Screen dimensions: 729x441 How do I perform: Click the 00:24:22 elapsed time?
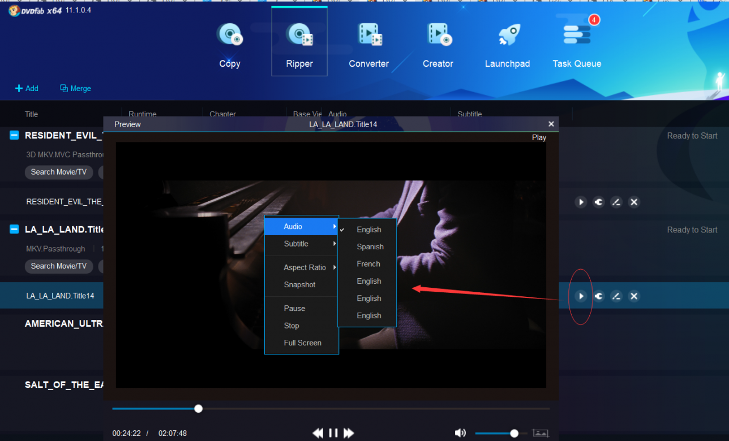[126, 433]
